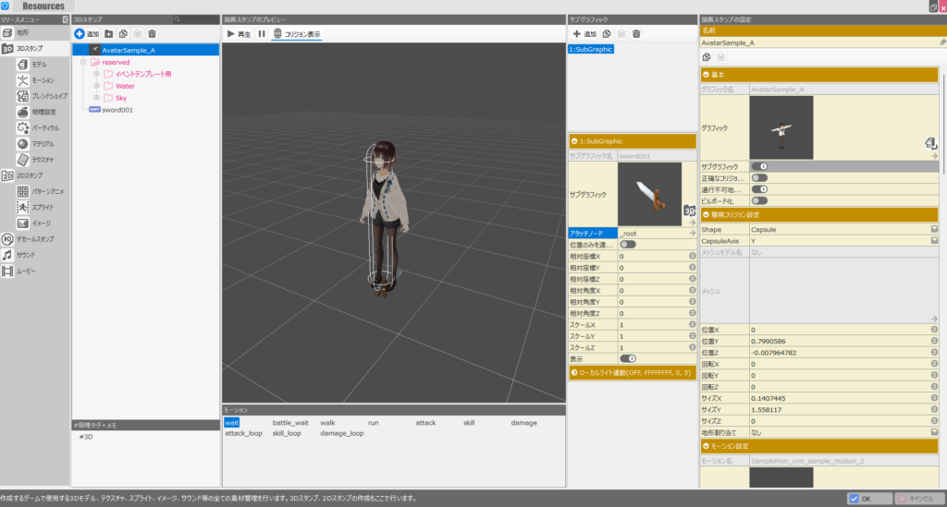The height and width of the screenshot is (507, 947).
Task: Expand the Water folder in tree
Action: [96, 86]
